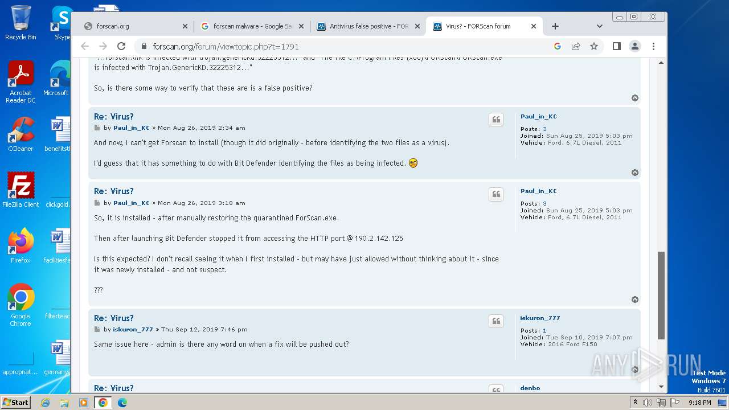This screenshot has height=410, width=729.
Task: Quote iskuron_777's post
Action: 496,321
